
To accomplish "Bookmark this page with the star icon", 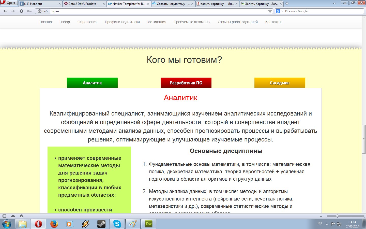I will click(270, 11).
